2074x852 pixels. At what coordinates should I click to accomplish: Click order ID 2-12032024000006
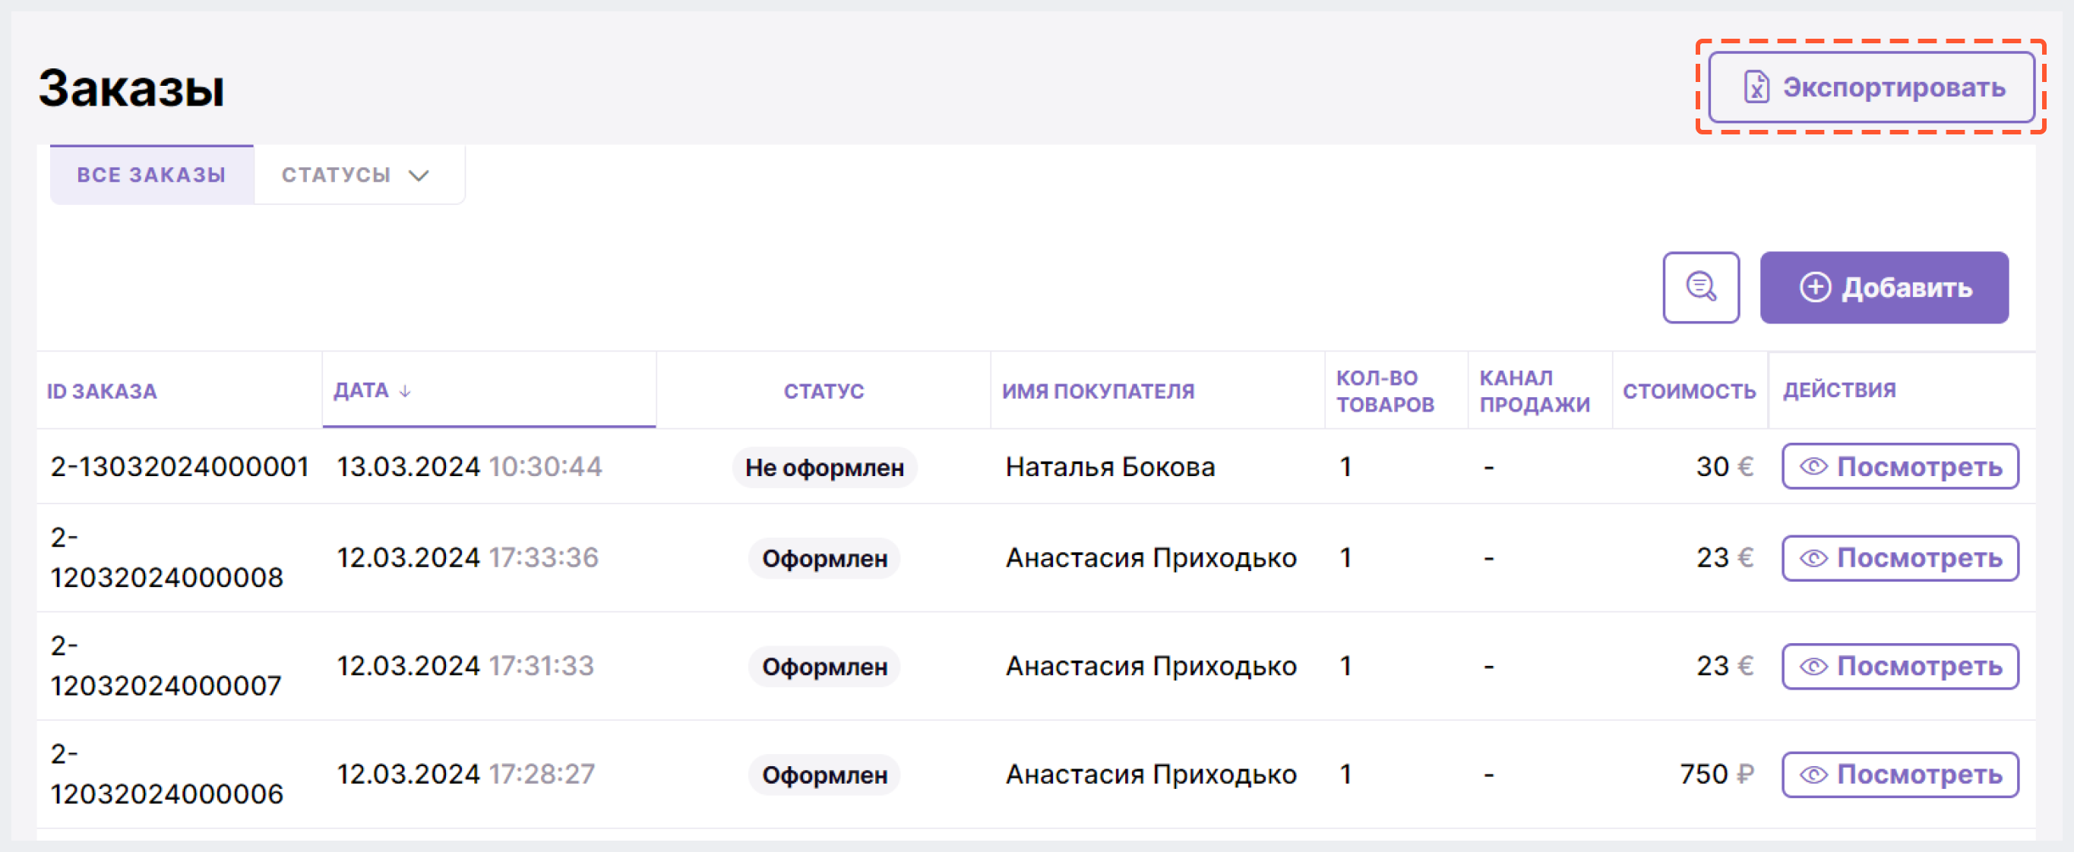[x=166, y=774]
